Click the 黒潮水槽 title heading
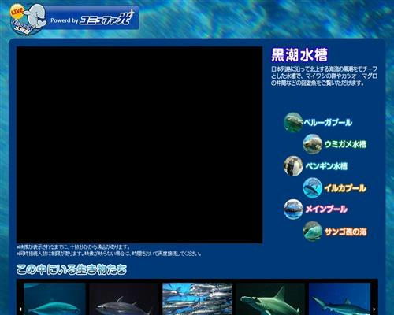This screenshot has width=394, height=315. coord(299,55)
